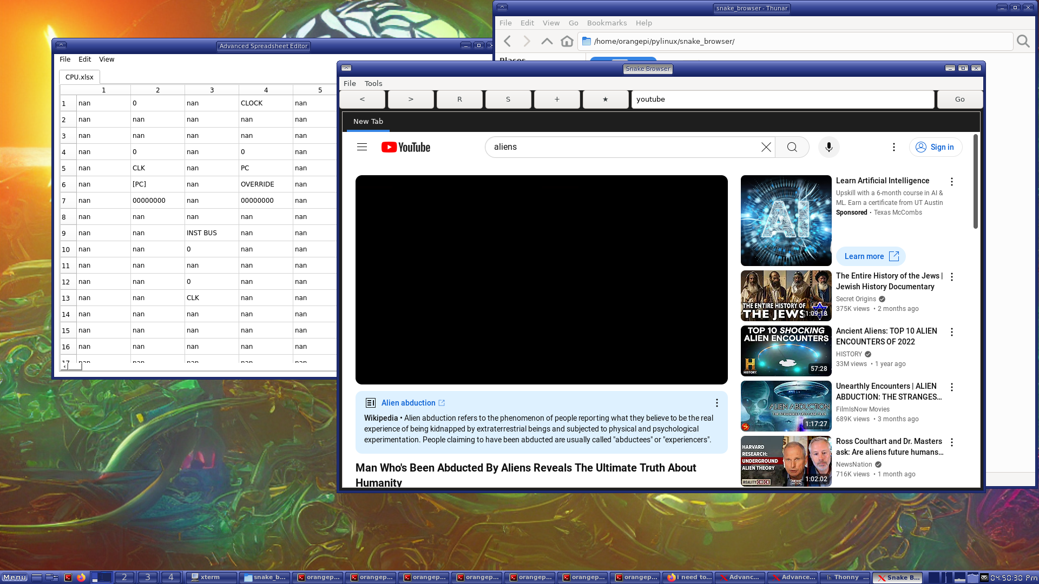Click the Thunar search magnifier icon
The image size is (1039, 584).
click(1023, 41)
